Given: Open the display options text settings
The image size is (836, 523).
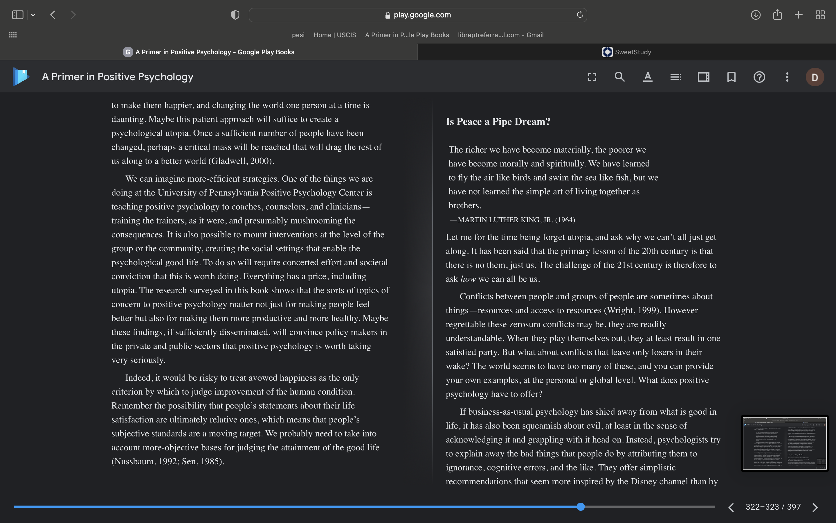Looking at the screenshot, I should 648,77.
